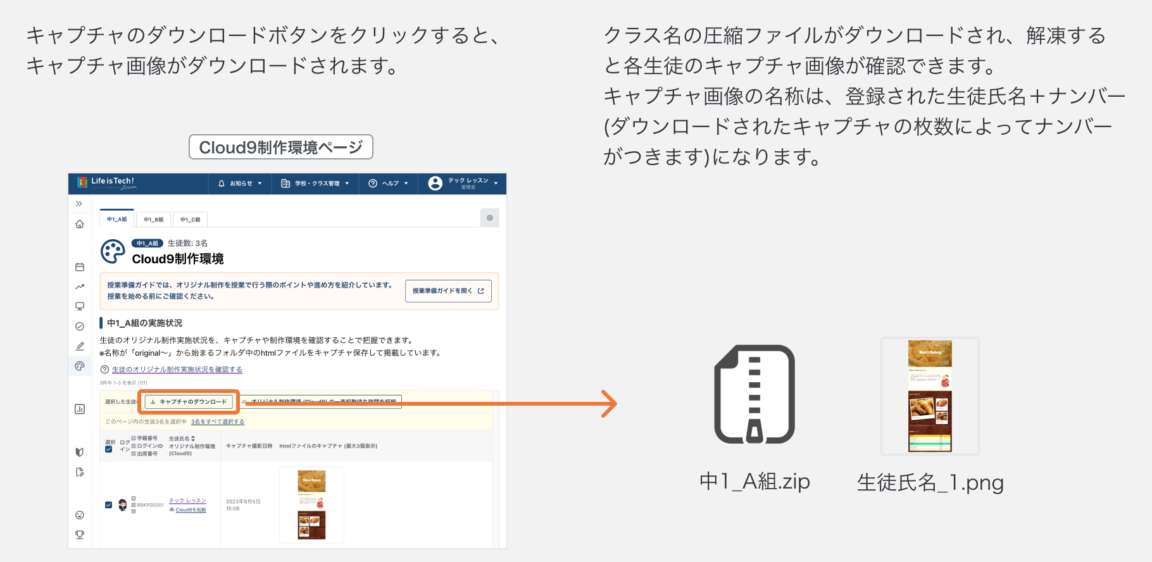
Task: Switch to the 中1_C組 tab
Action: tap(190, 220)
